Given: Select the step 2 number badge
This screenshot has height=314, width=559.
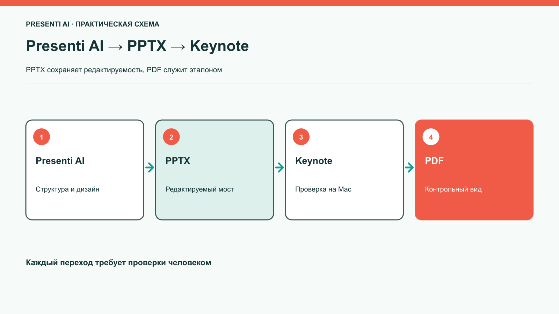Looking at the screenshot, I should tap(171, 137).
